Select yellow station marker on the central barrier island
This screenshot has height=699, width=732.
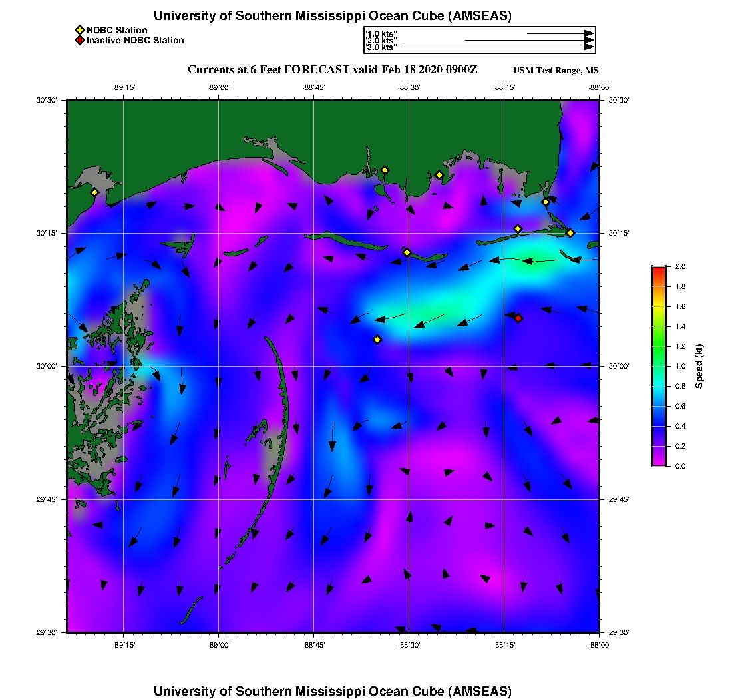point(407,252)
